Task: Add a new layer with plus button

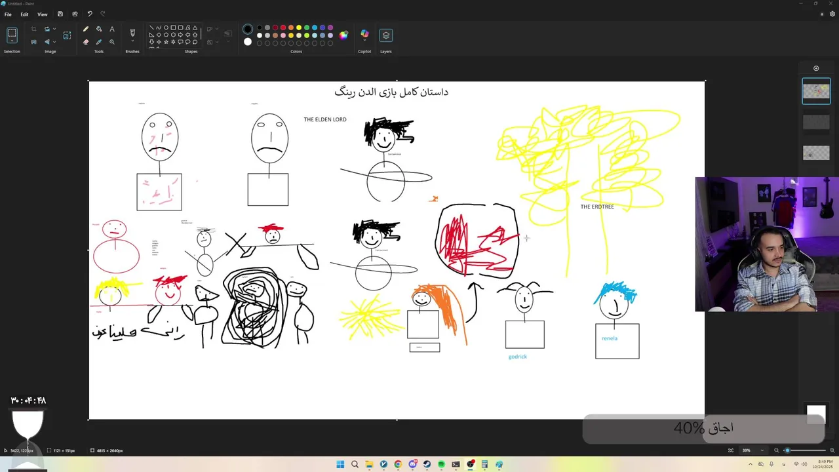Action: click(x=816, y=68)
